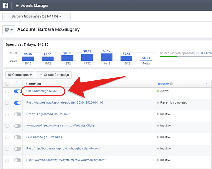The width and height of the screenshot is (212, 169).
Task: Click the $5.00 bar for 10/12
Action: 28,59
